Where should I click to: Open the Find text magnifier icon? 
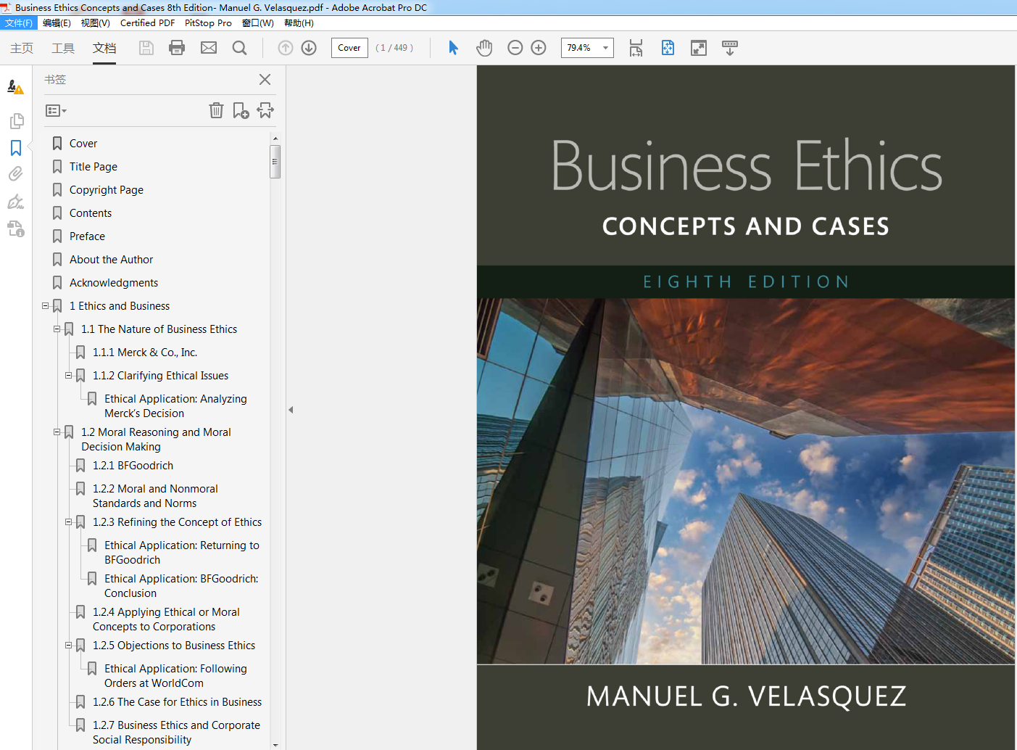pos(240,48)
